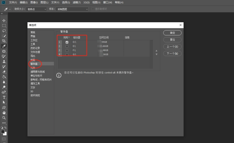Image resolution: width=234 pixels, height=143 pixels.
Task: Select the Path Selection tool
Action: tap(4, 102)
